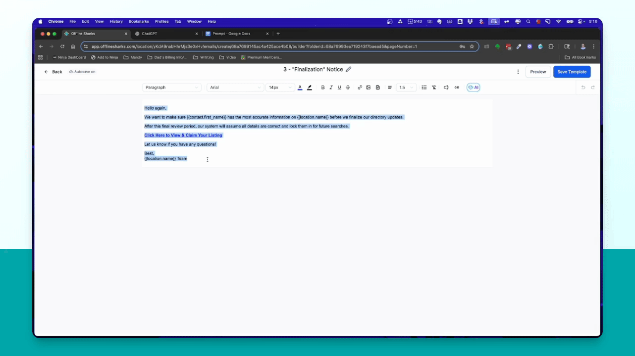This screenshot has height=356, width=635.
Task: Open the Bookmarks menu
Action: pos(139,21)
